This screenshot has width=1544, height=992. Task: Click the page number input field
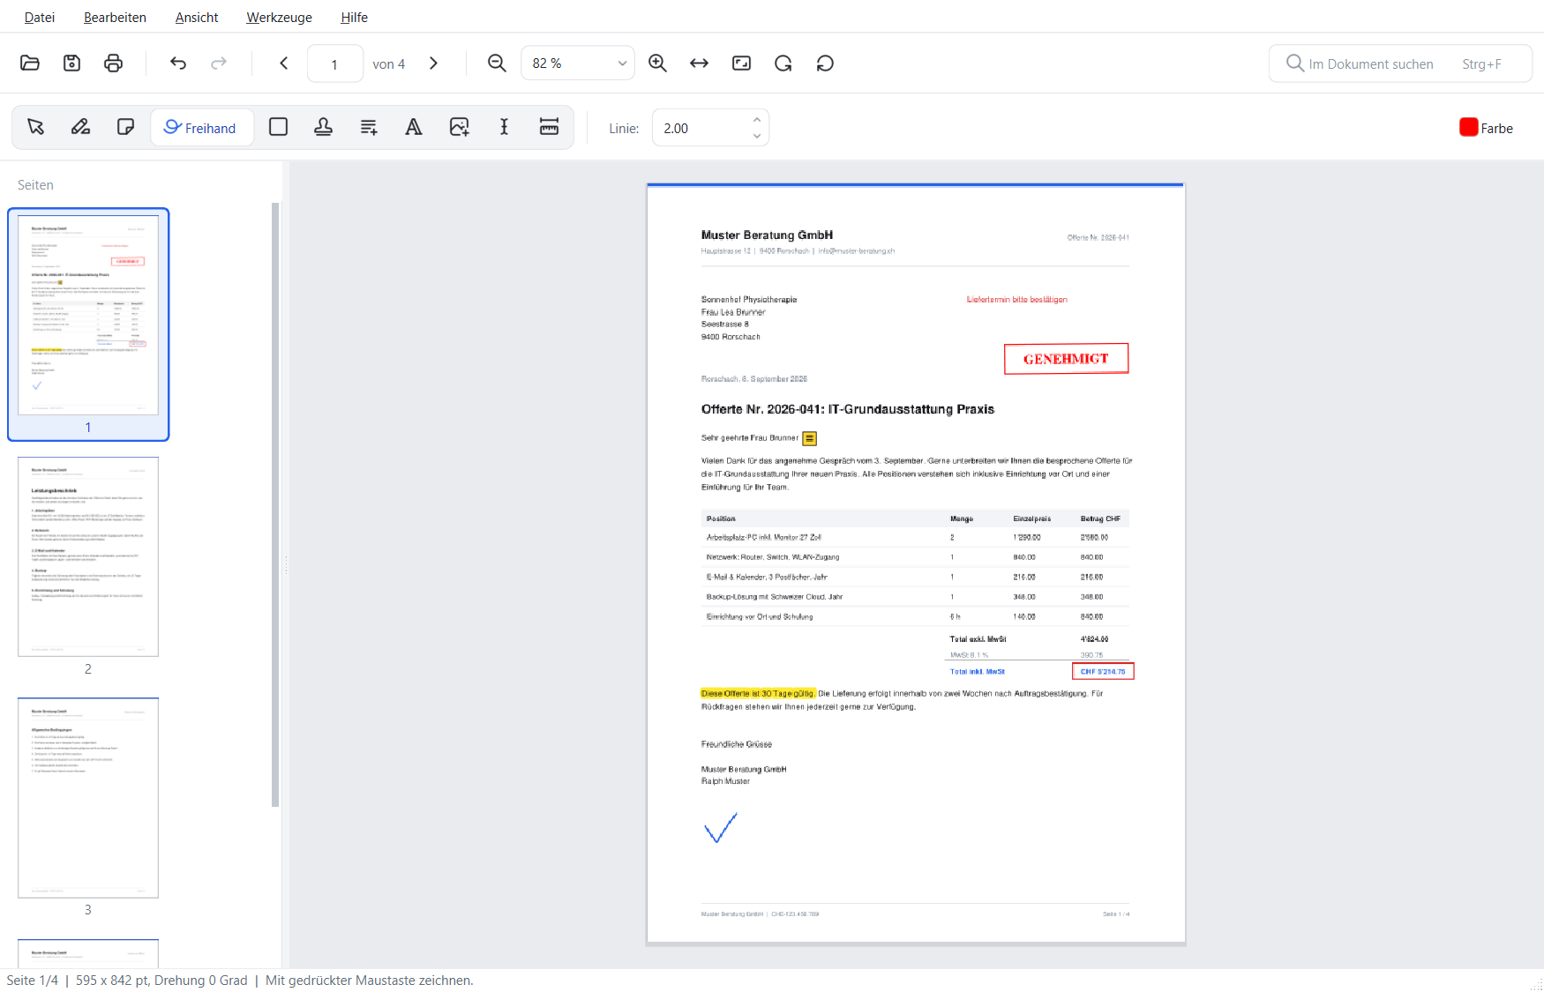334,63
